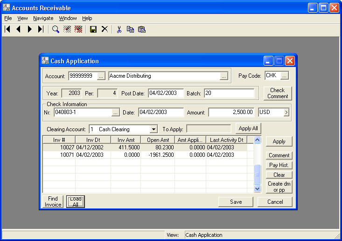Viewport: 342px width, 241px height.
Task: Click the Last Activity Dt column header
Action: 226,140
